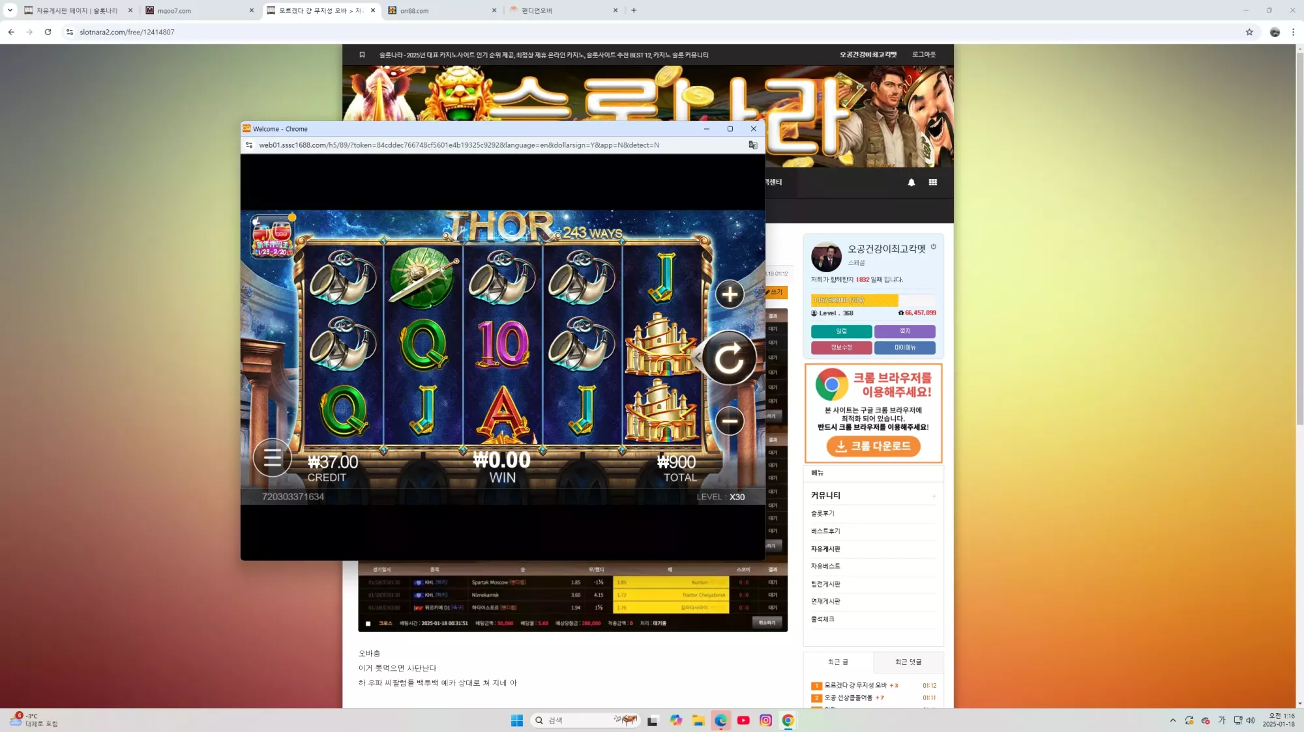Screen dimensions: 1304x732
Task: Switch to the mqoo7.com tab
Action: coord(199,10)
